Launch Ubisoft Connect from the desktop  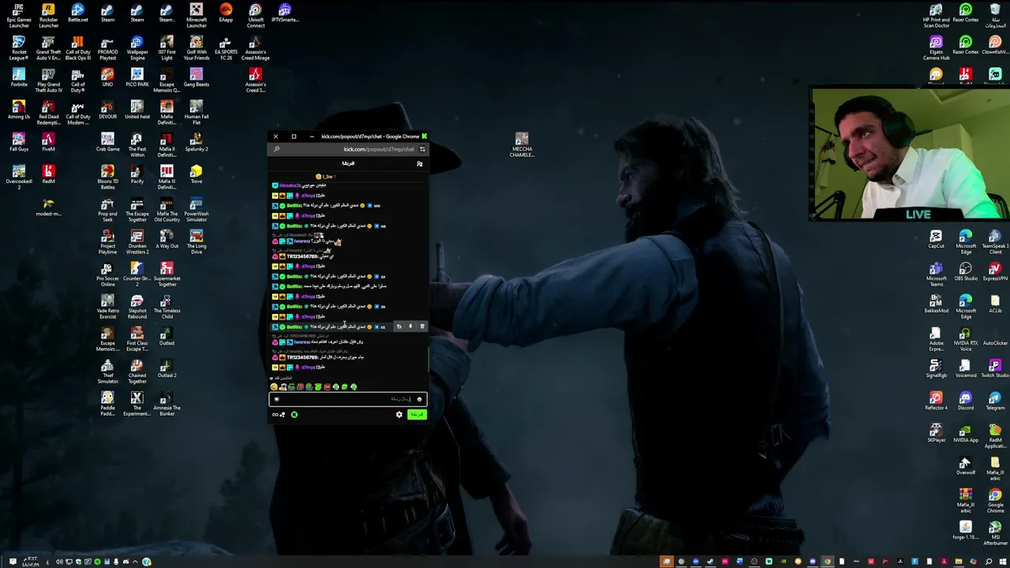coord(255,15)
